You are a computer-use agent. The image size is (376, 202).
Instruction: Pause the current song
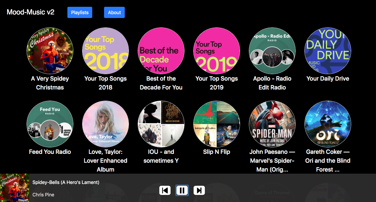(182, 190)
